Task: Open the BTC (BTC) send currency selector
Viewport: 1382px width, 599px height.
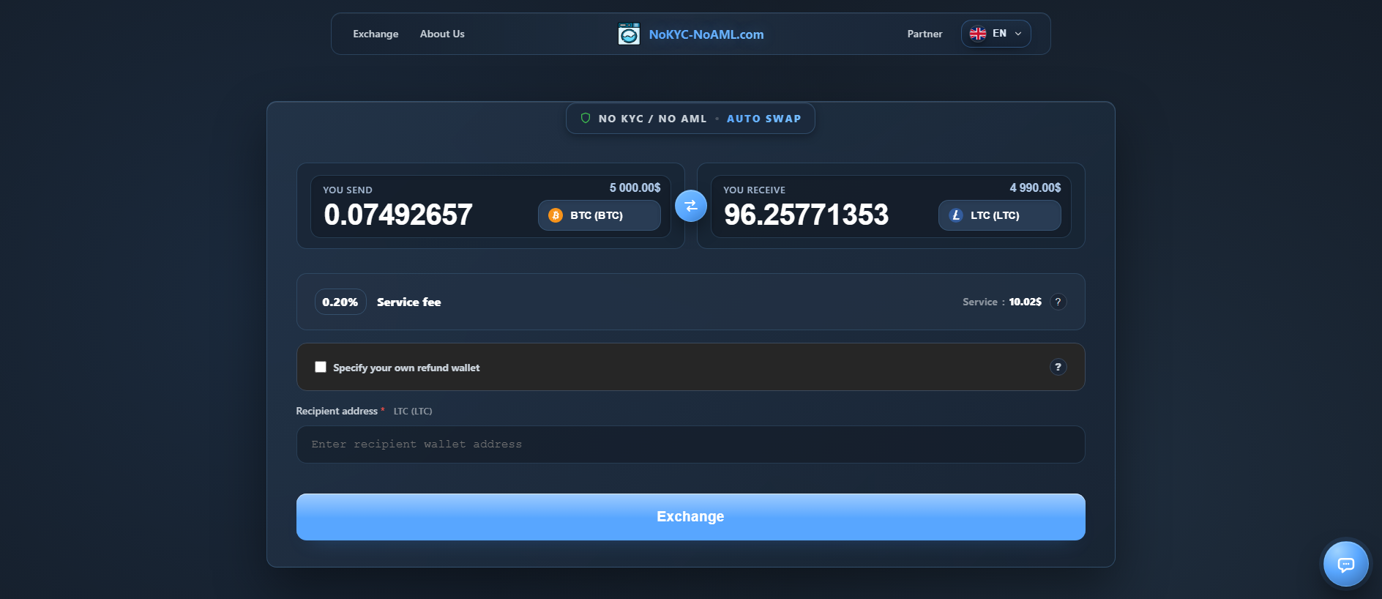Action: pyautogui.click(x=599, y=215)
